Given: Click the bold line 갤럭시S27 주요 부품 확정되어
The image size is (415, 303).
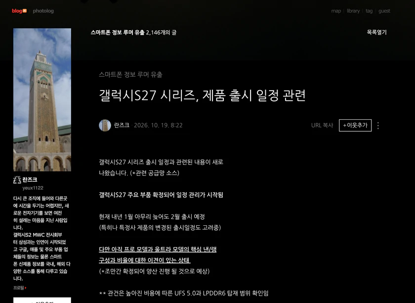Looking at the screenshot, I should [x=161, y=195].
